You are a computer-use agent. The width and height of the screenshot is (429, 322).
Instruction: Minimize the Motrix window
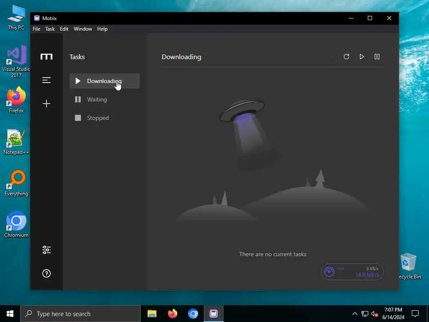[x=351, y=18]
